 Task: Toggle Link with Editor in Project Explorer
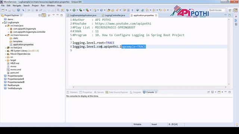[x=44, y=15]
